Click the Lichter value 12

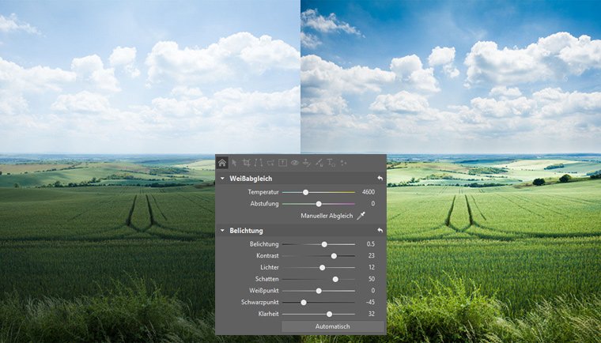pos(371,267)
